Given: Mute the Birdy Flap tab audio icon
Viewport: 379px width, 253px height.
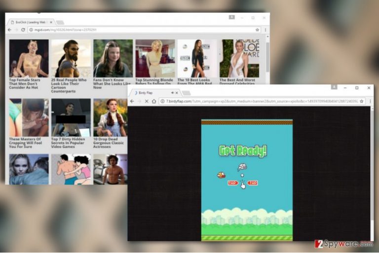Looking at the screenshot, I should 173,93.
